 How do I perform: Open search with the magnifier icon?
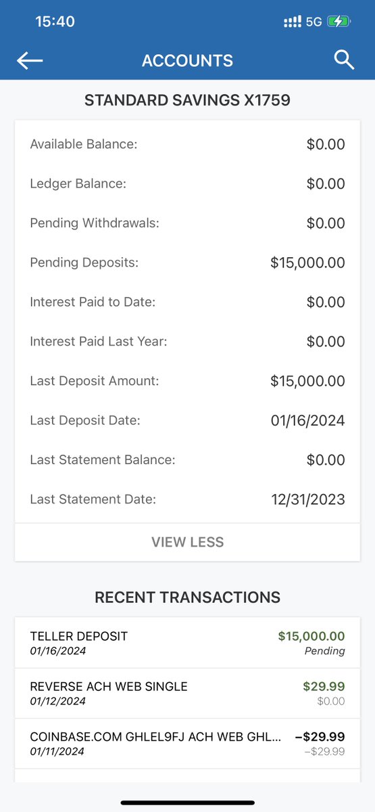344,60
